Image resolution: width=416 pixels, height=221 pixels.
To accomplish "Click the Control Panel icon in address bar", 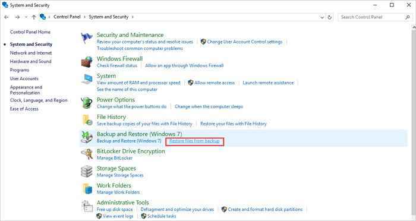I will point(43,17).
